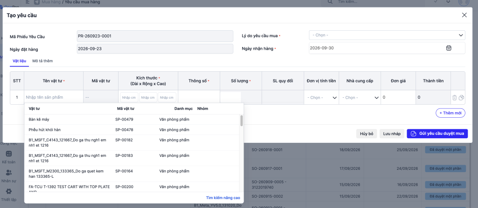Screen dimensions: 478x208
Task: Open the Thiết lập settings icon
Action: [x=9, y=191]
